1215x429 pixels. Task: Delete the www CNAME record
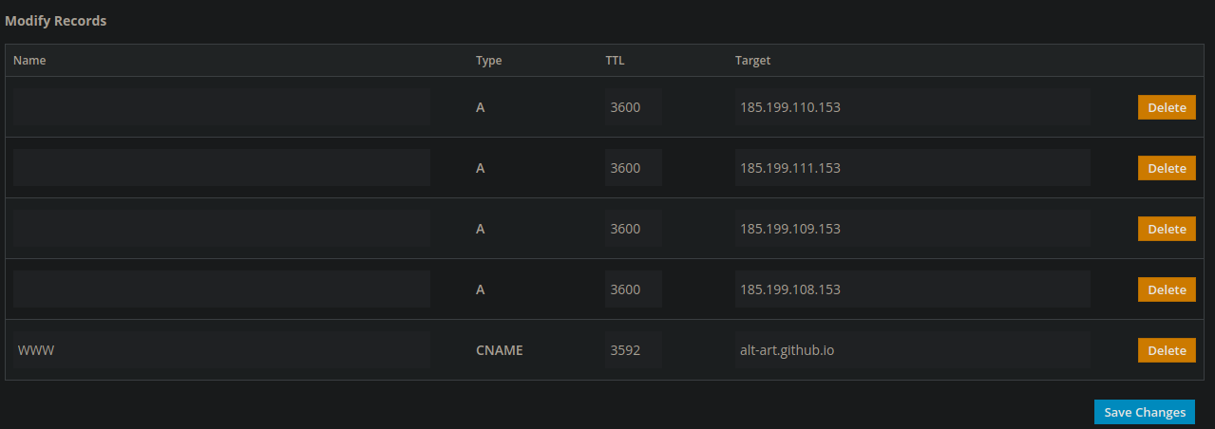pyautogui.click(x=1167, y=350)
